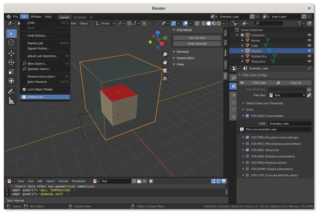Run the script with the play icon
Screen dimensions: 319x214
pos(151,181)
